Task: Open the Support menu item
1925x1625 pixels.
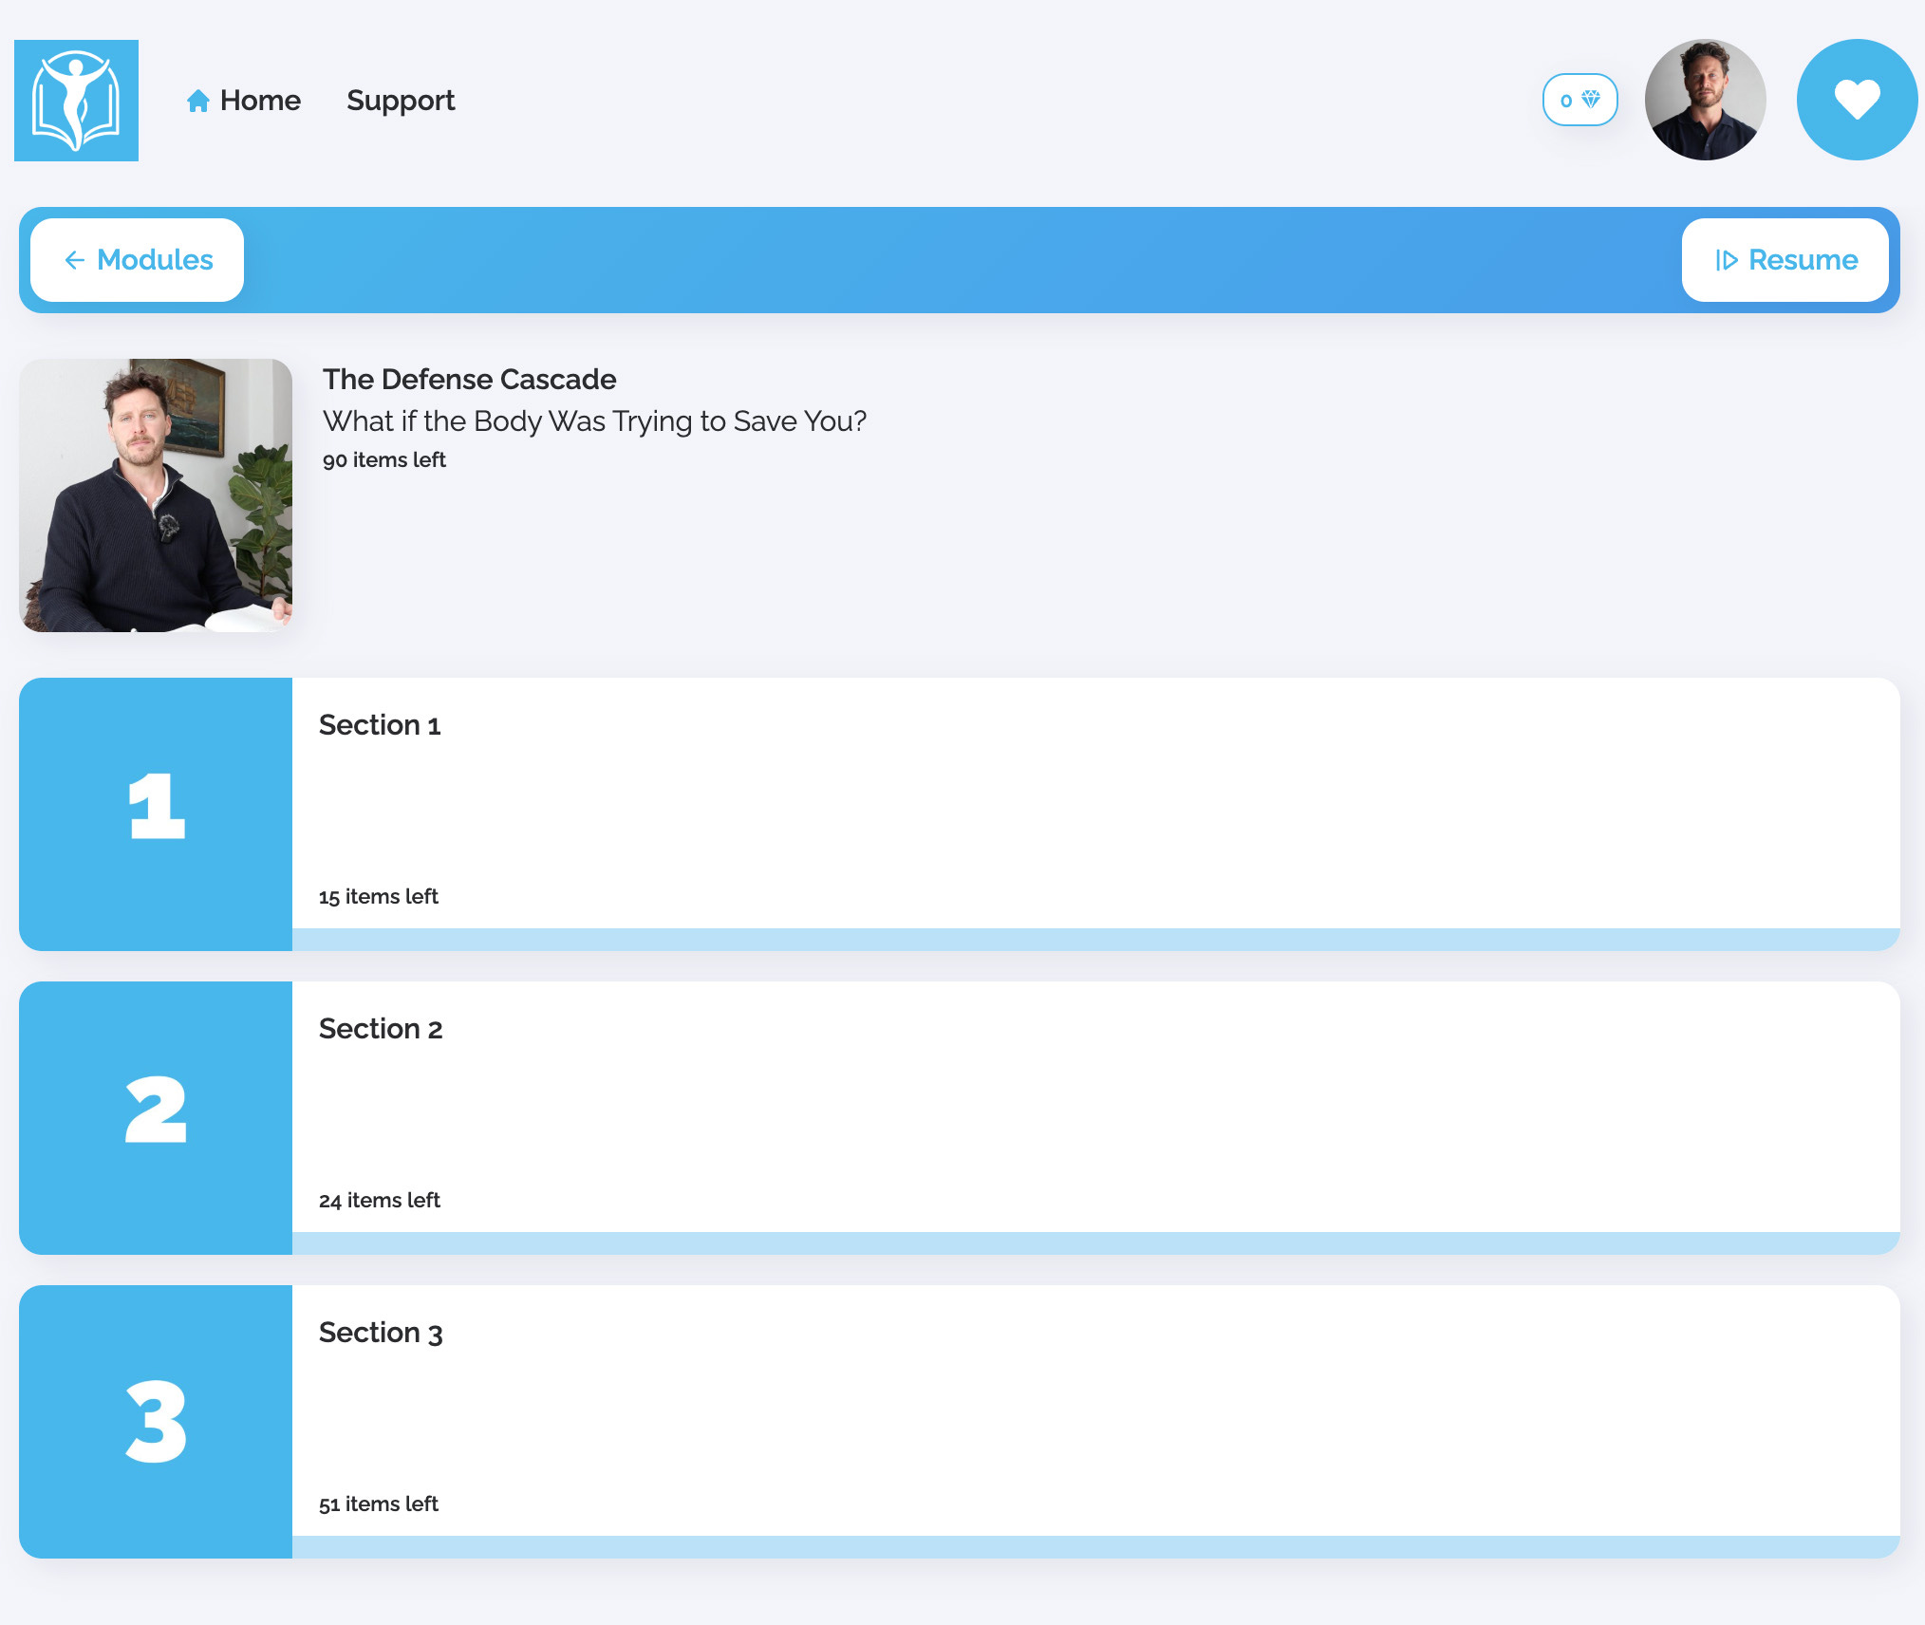Action: point(401,101)
